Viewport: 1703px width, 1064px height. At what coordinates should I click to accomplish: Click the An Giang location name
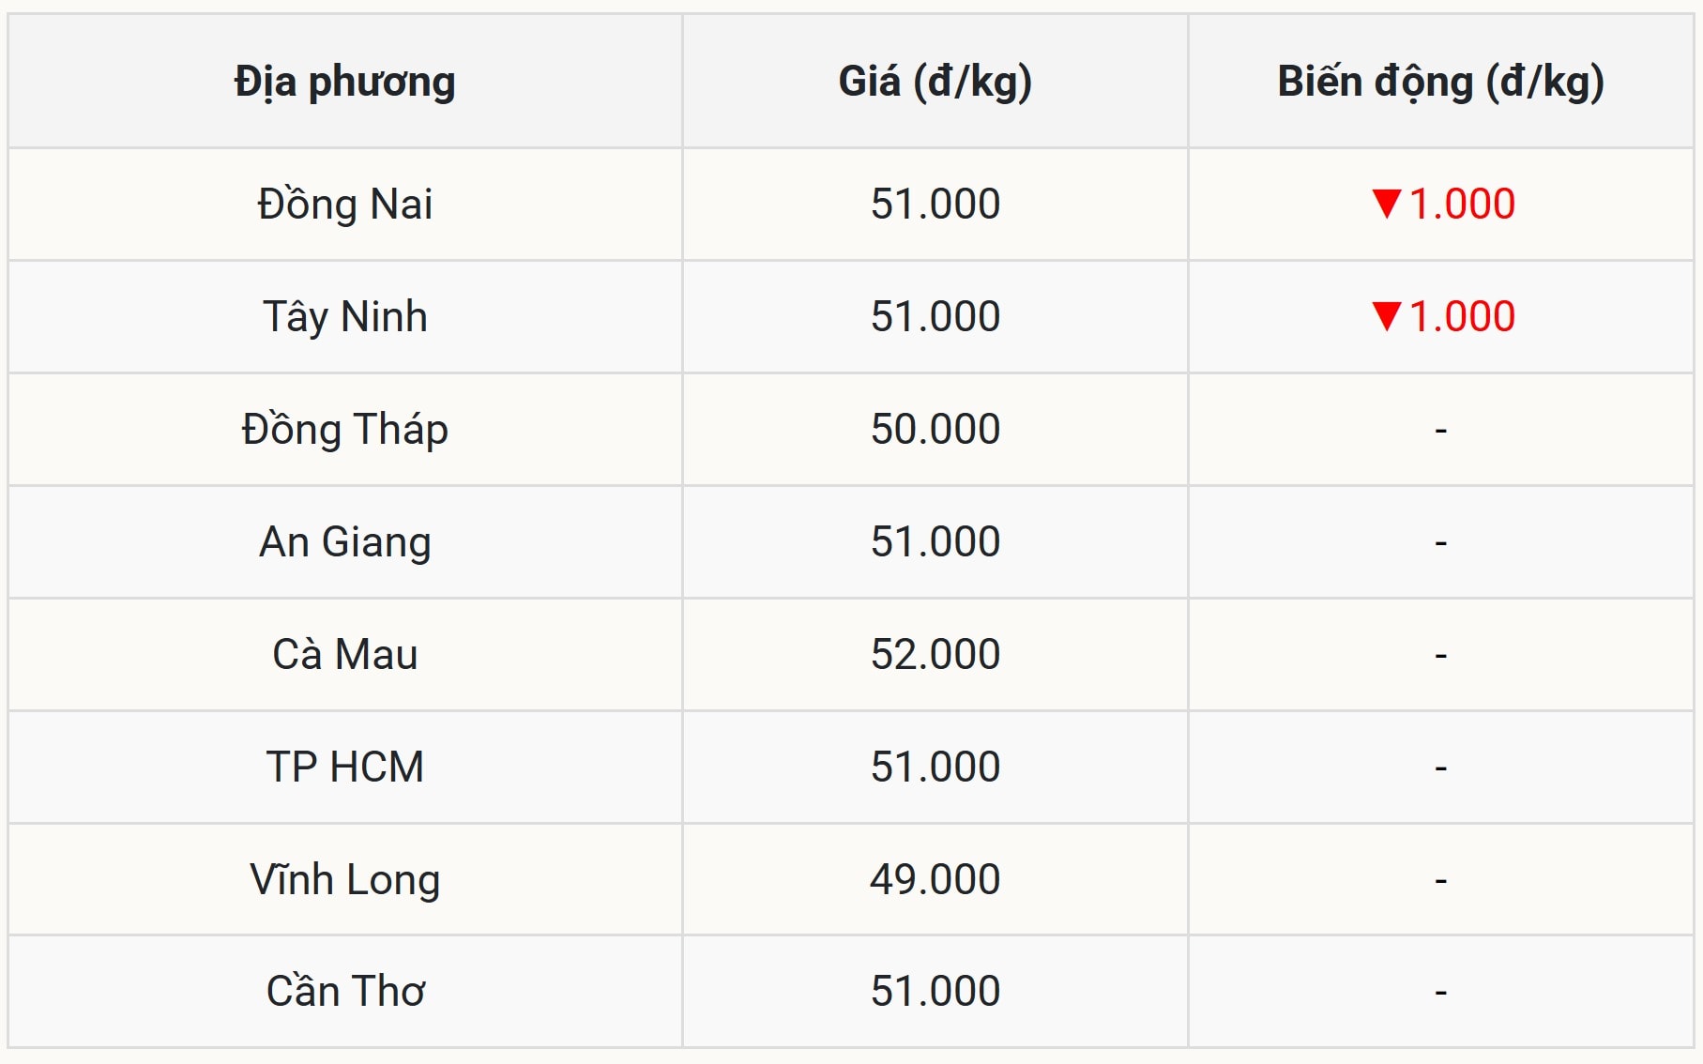[x=344, y=542]
